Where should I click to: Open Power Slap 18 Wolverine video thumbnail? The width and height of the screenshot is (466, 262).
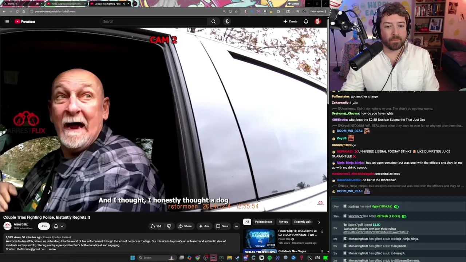(x=260, y=238)
